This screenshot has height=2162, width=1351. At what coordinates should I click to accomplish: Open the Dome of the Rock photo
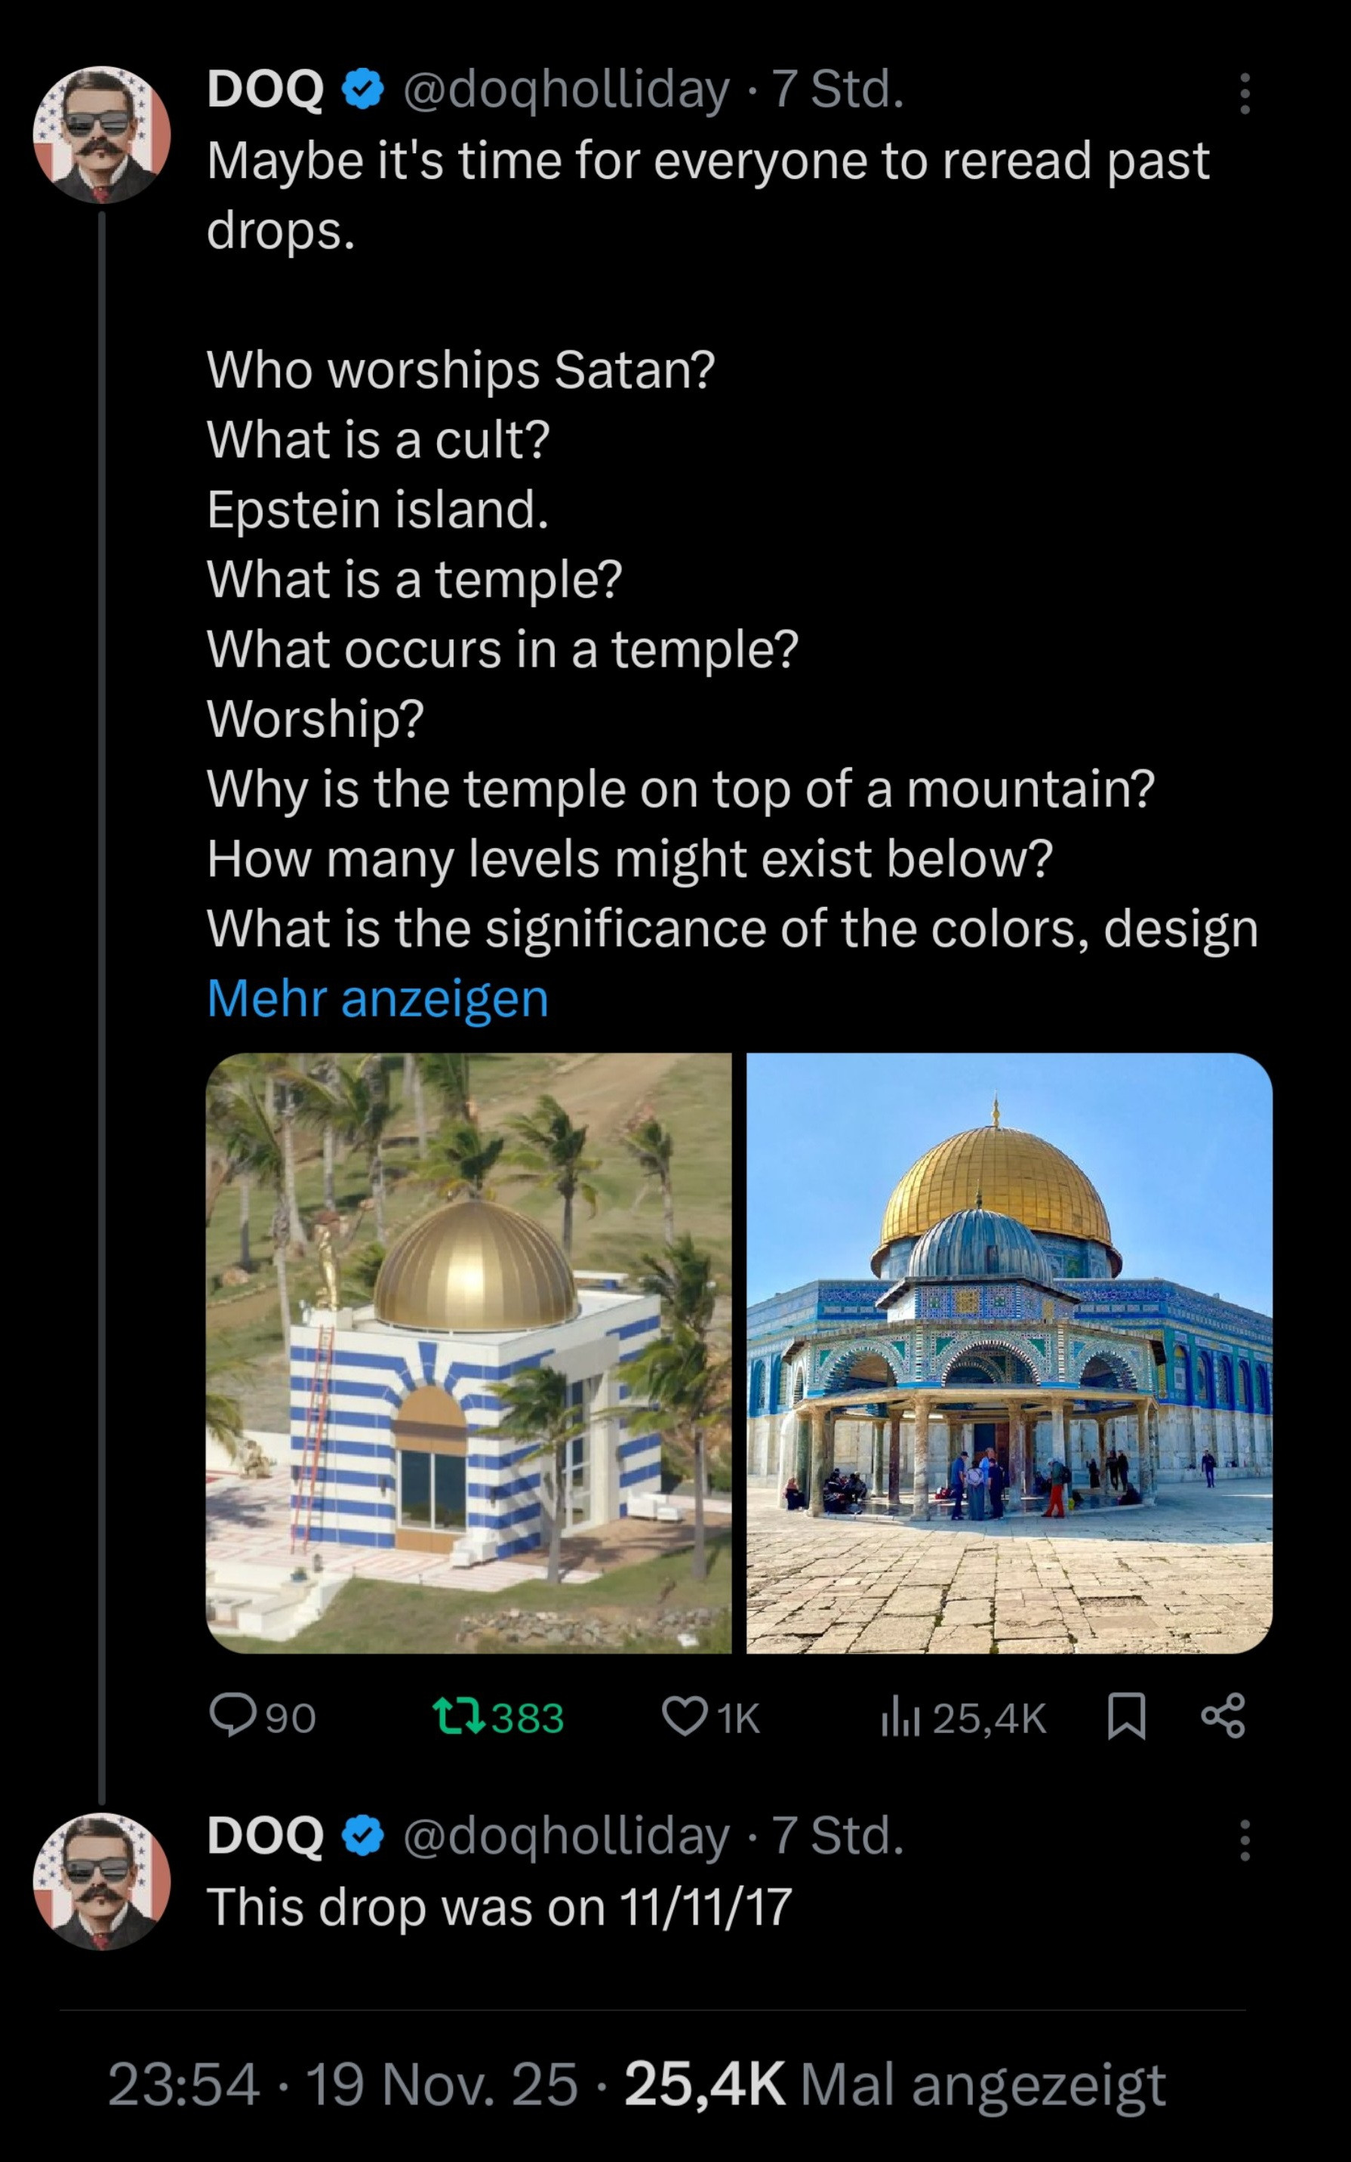tap(1009, 1352)
